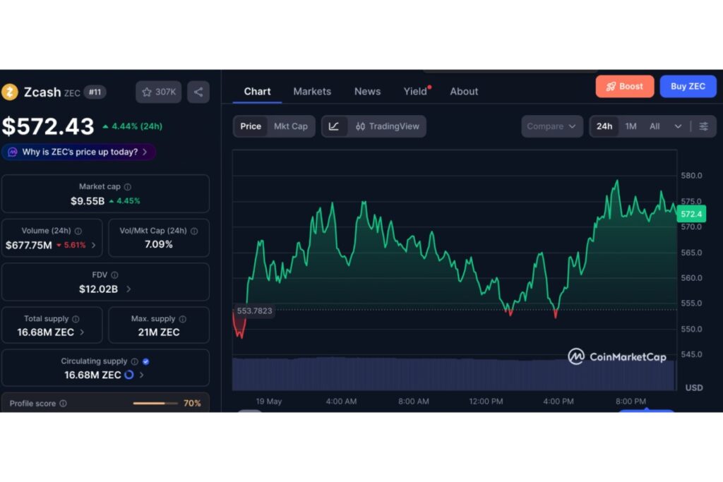
Task: Switch to line chart icon view
Action: click(x=334, y=126)
